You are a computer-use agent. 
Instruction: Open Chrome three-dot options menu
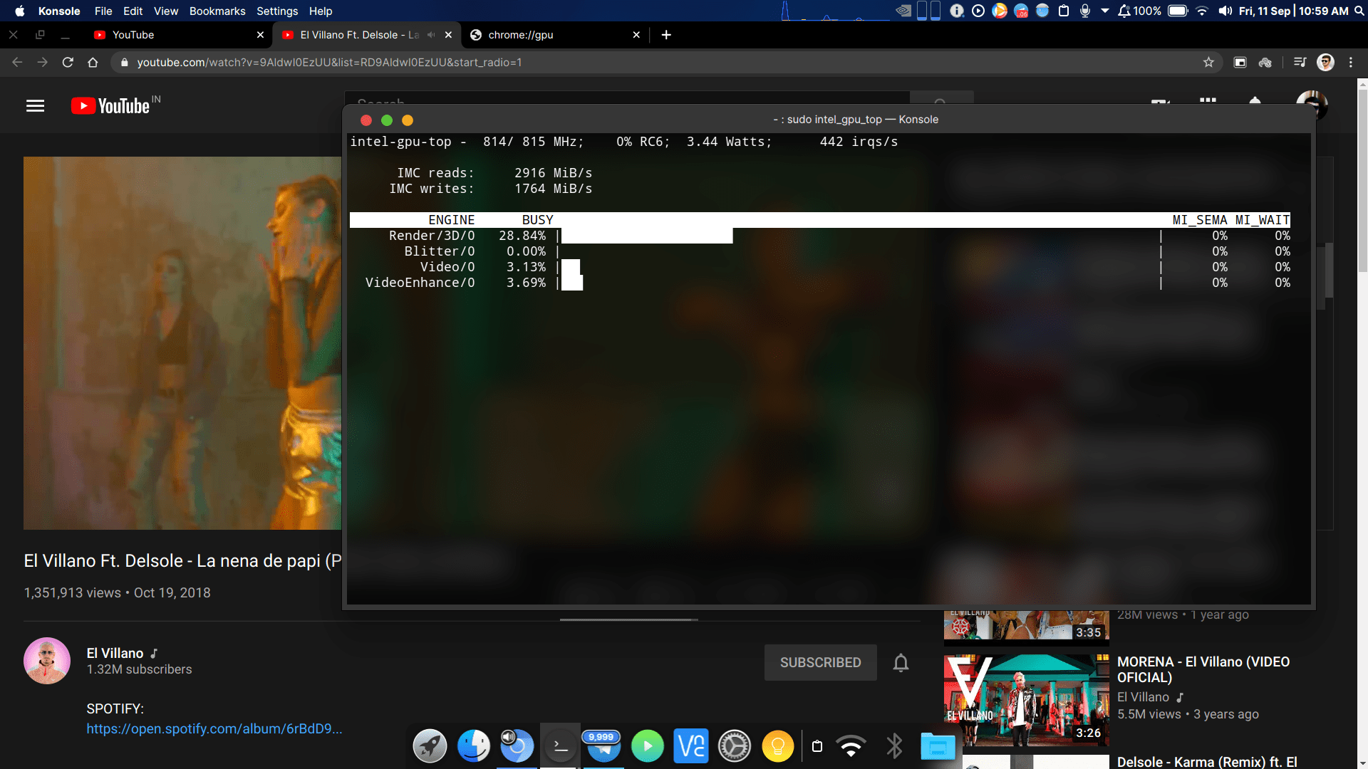(1351, 63)
